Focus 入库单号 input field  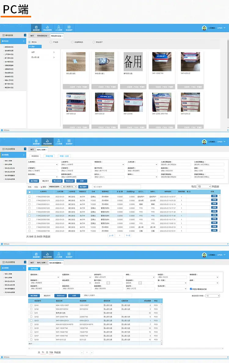coord(76,164)
